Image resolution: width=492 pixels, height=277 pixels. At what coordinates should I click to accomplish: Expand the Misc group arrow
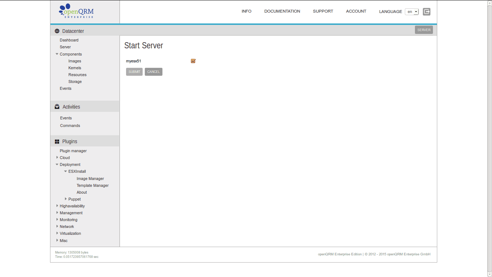pos(57,240)
